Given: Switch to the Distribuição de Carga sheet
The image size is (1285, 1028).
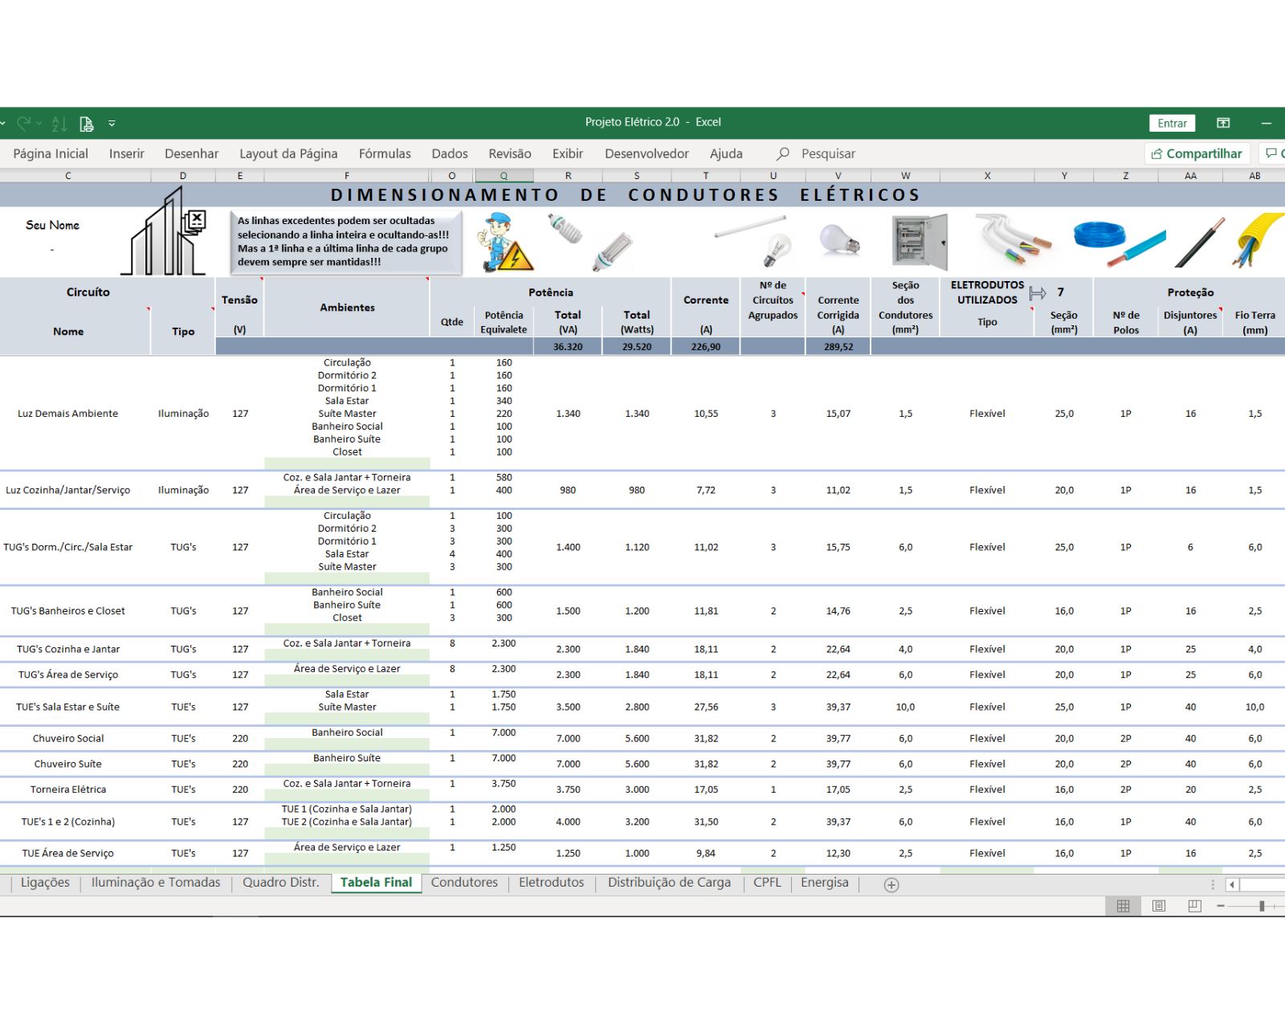Looking at the screenshot, I should click(x=669, y=882).
